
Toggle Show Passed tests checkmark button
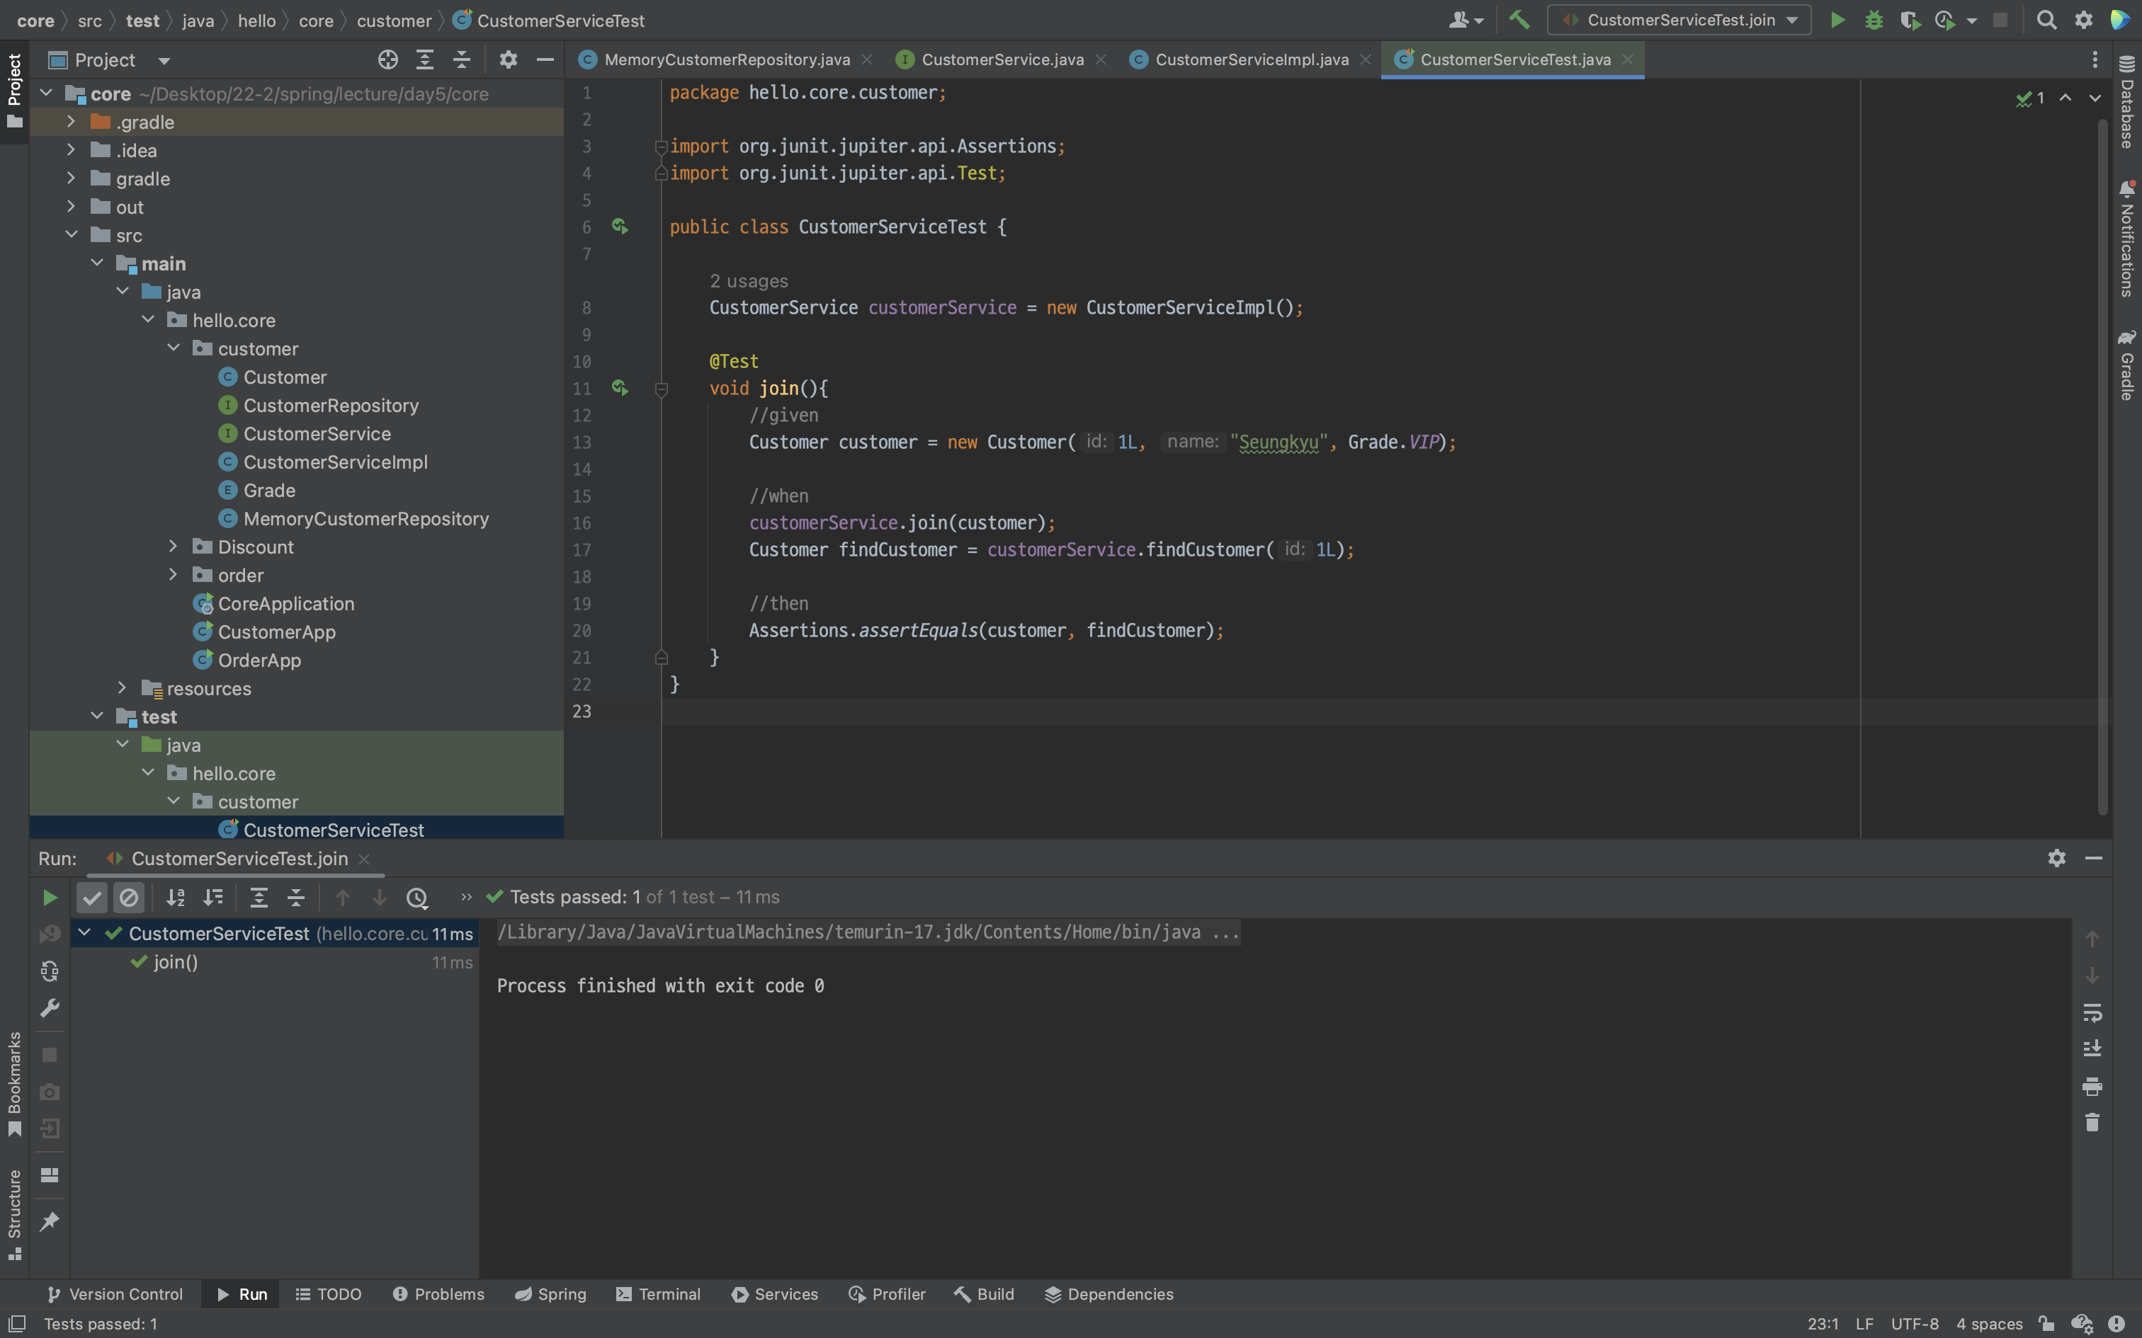pos(92,898)
